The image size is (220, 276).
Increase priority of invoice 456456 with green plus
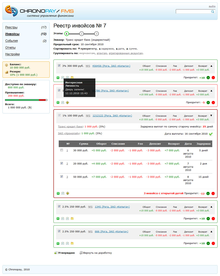(x=208, y=78)
